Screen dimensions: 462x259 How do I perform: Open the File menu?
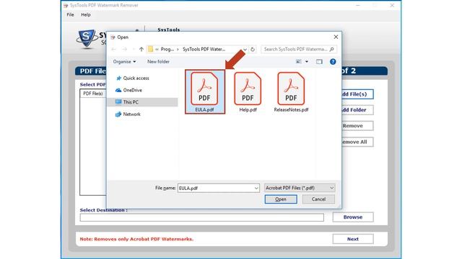[x=70, y=14]
